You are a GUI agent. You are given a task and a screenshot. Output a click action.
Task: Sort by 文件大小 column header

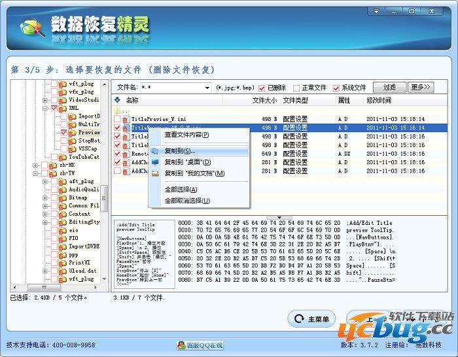(x=264, y=101)
